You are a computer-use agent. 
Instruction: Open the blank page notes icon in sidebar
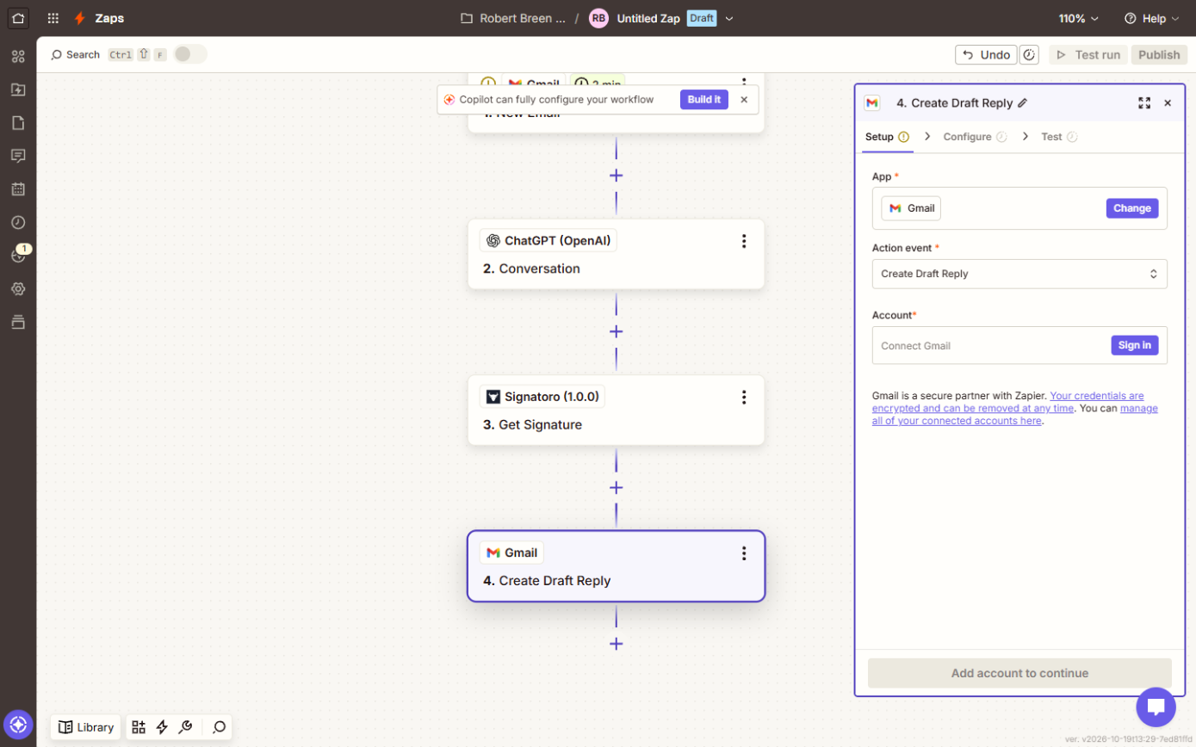(18, 123)
